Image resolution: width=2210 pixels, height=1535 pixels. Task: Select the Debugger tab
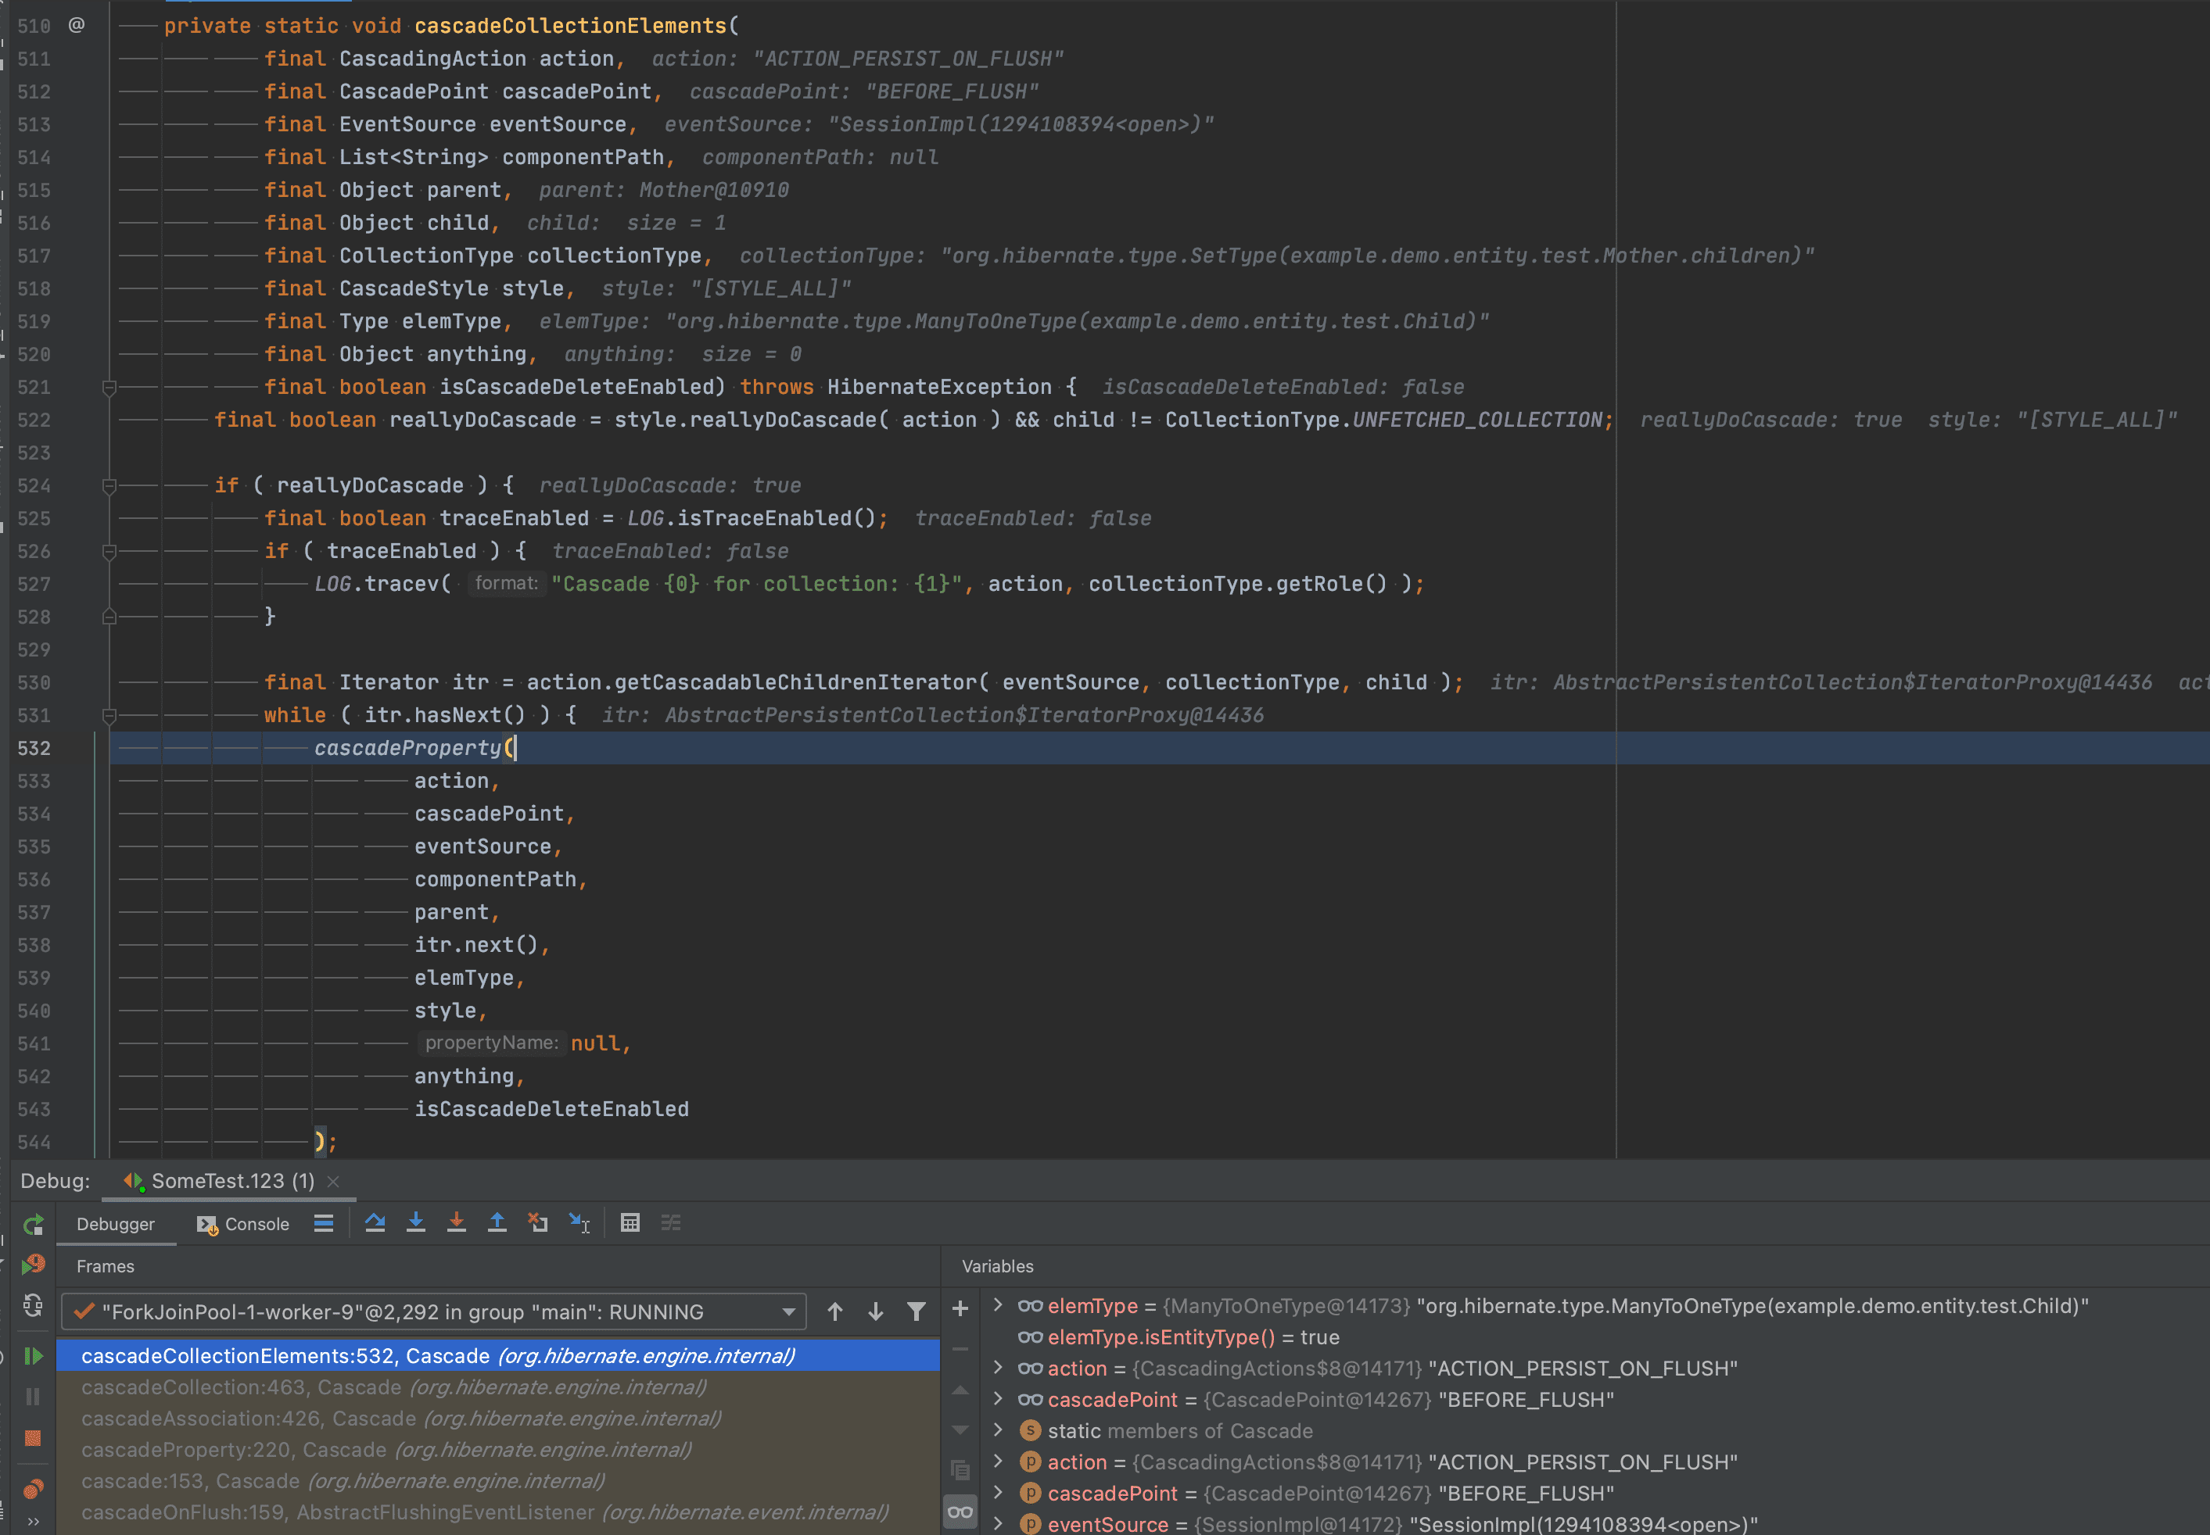116,1225
